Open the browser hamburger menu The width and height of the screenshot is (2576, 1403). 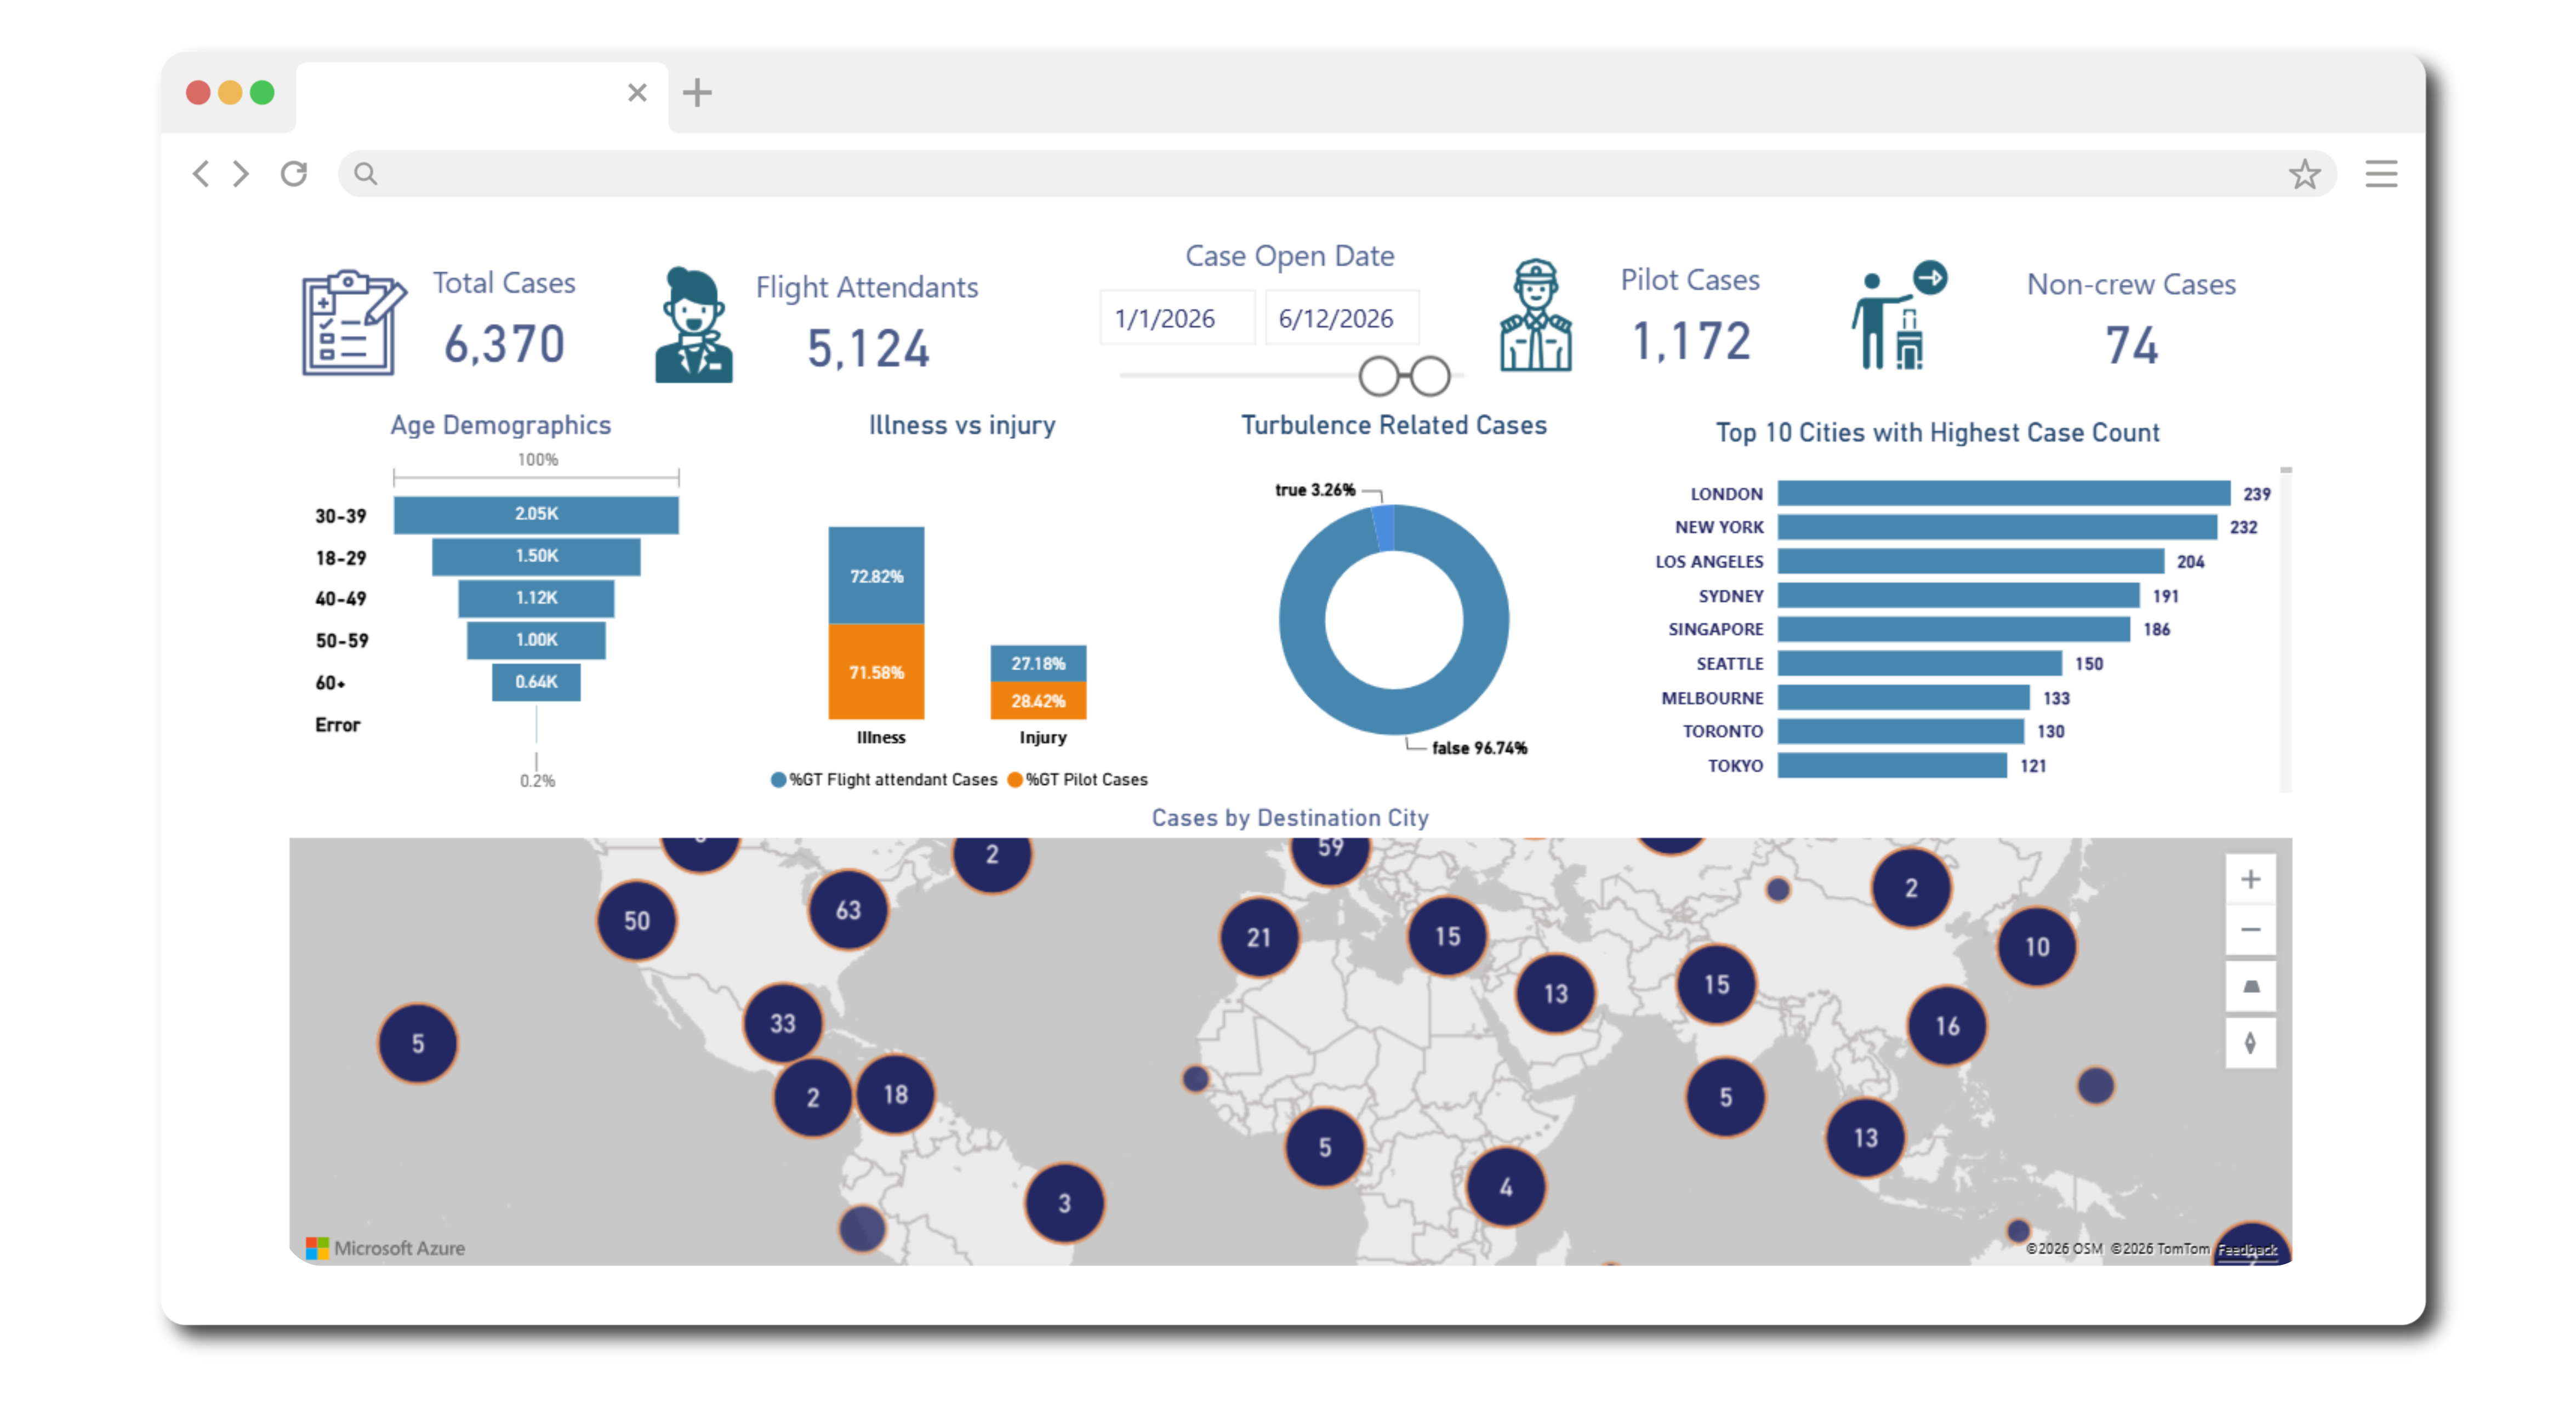(2381, 174)
